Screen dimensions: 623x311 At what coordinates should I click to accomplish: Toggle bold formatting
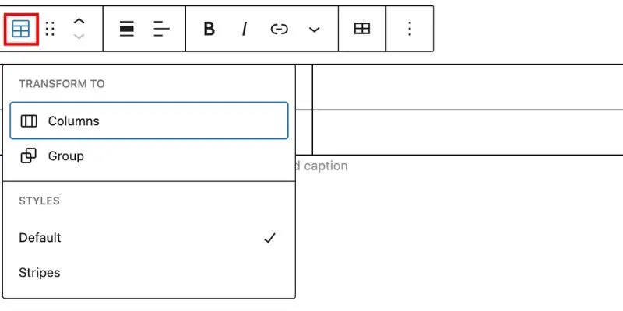coord(209,29)
